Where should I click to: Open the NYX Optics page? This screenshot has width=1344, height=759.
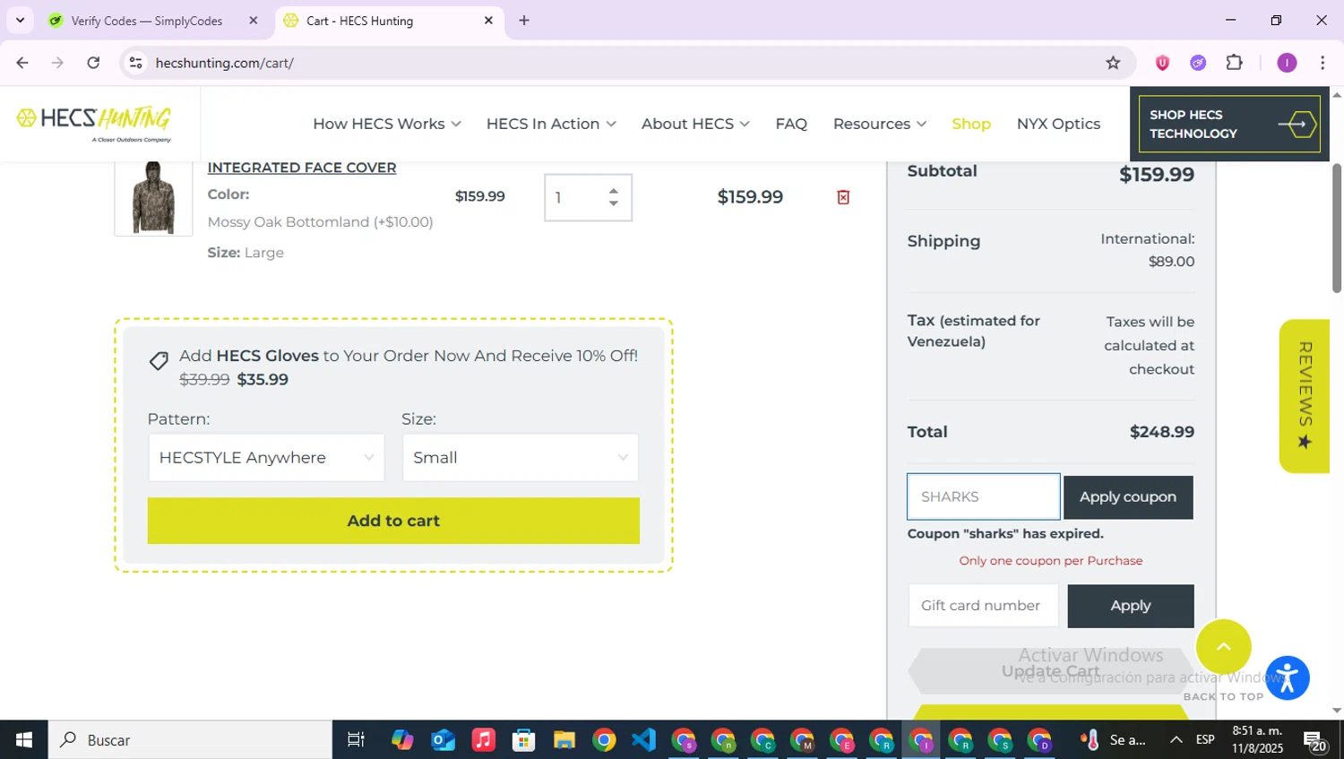[x=1058, y=124]
